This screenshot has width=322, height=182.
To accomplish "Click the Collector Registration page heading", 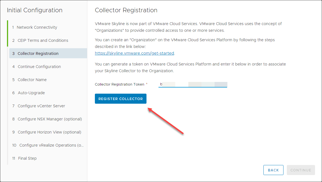I will click(126, 10).
